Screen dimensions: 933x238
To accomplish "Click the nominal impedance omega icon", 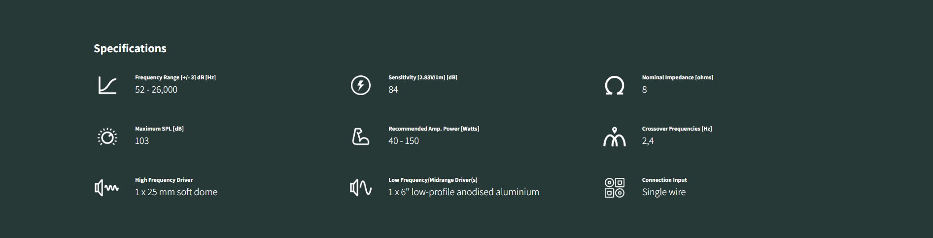I will [x=615, y=85].
